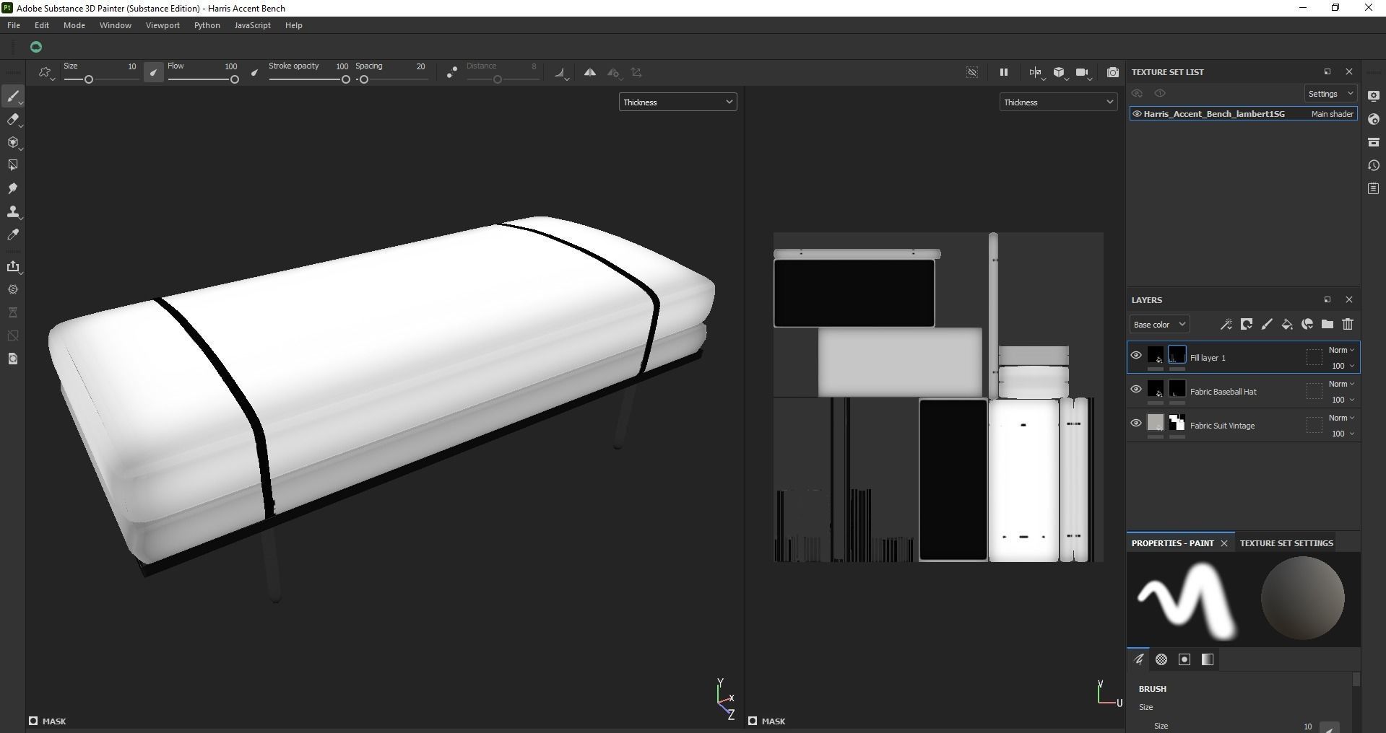Open the Texture Set Settings dropdown
Viewport: 1386px width, 733px height.
pyautogui.click(x=1330, y=94)
